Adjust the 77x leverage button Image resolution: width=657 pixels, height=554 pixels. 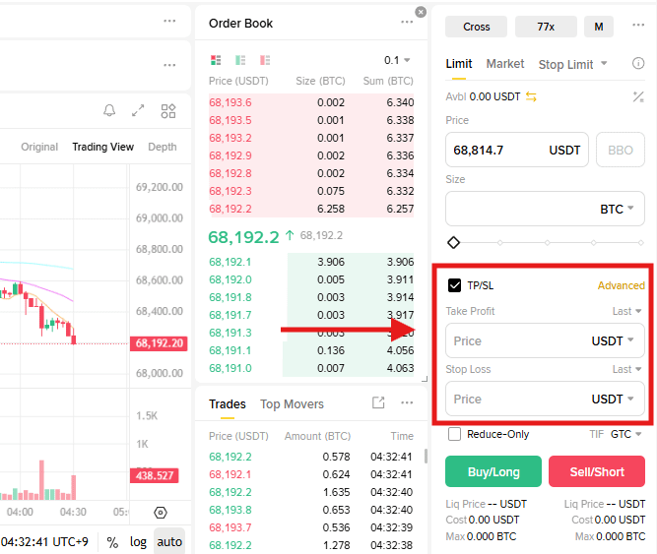pos(546,27)
